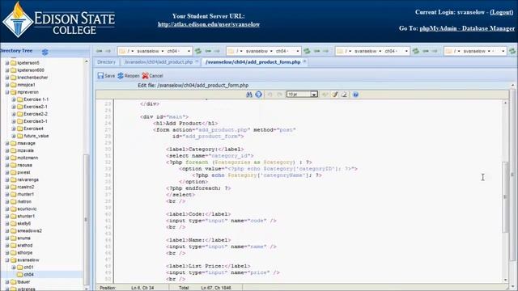This screenshot has height=291, width=518.
Task: Select the smeadows2 folder
Action: pyautogui.click(x=29, y=230)
